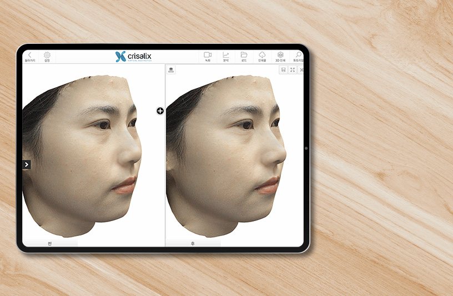Toggle fullscreen in the after panel
Viewport: 453px width, 296px height.
tap(293, 70)
